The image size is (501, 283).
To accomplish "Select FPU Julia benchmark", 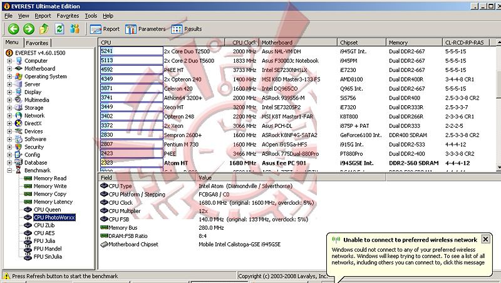I will pos(44,241).
